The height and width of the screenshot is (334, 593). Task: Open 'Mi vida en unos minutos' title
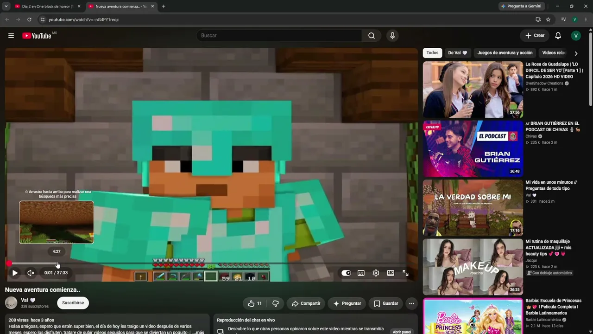(551, 186)
